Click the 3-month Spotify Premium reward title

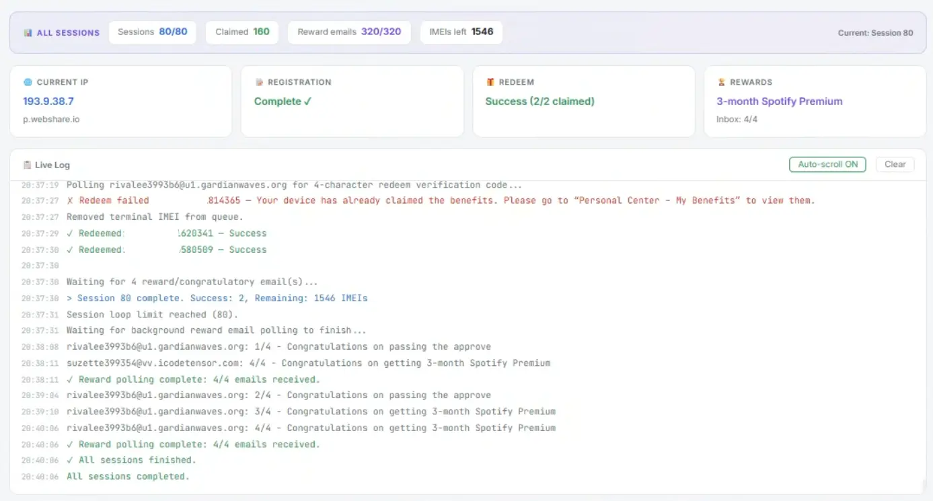coord(780,101)
